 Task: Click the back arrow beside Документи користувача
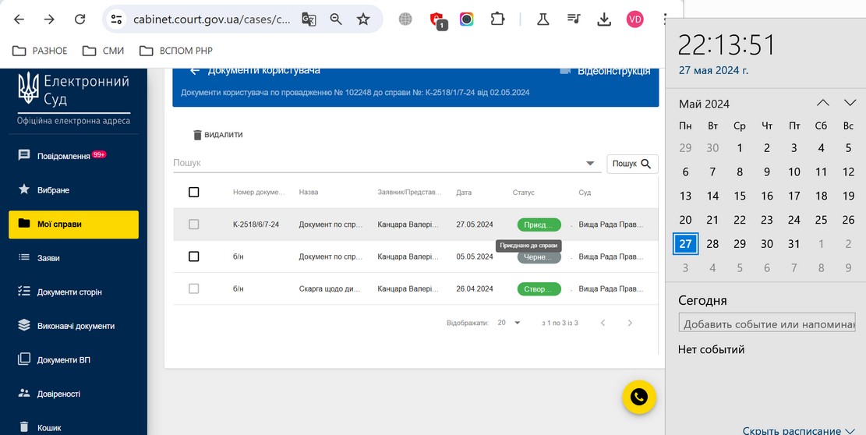tap(194, 71)
